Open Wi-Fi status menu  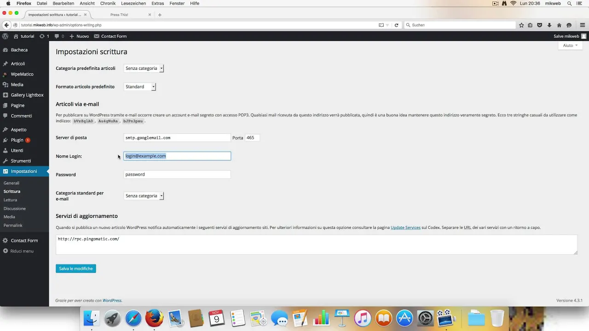pos(513,3)
